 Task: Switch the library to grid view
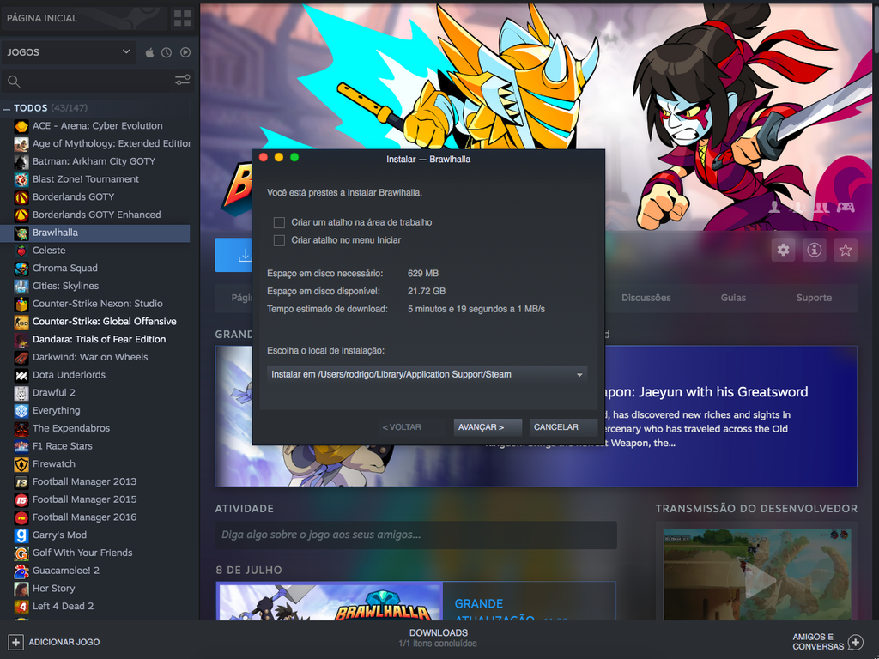182,18
